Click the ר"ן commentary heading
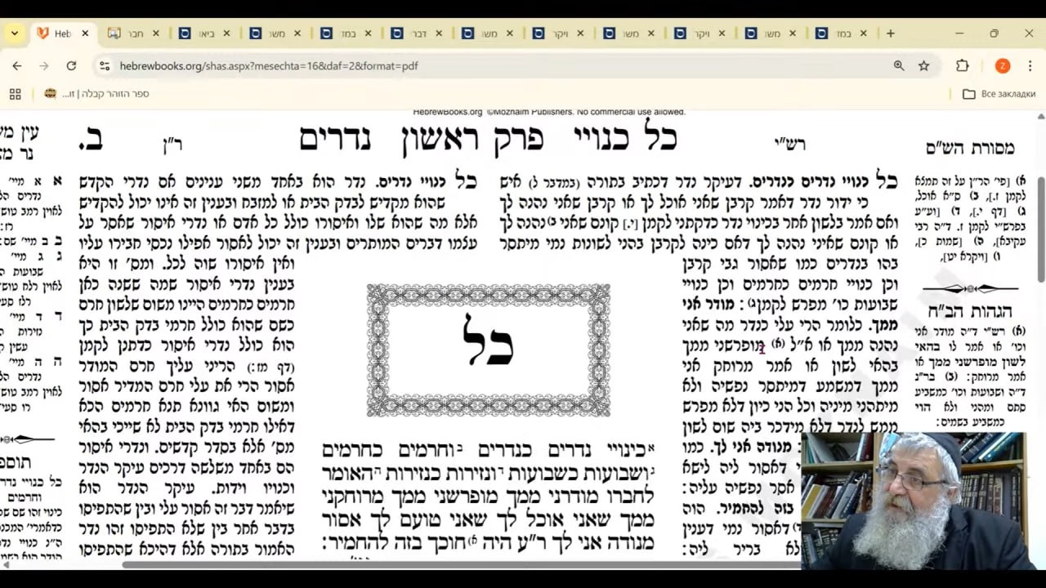The width and height of the screenshot is (1046, 588). [x=172, y=145]
